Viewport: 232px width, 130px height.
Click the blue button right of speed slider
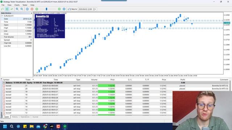64,9
